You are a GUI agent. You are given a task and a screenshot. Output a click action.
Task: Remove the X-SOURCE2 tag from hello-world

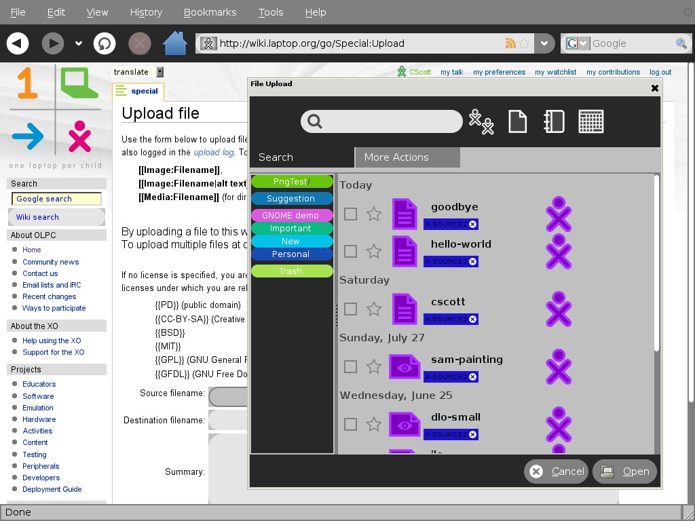(x=473, y=261)
